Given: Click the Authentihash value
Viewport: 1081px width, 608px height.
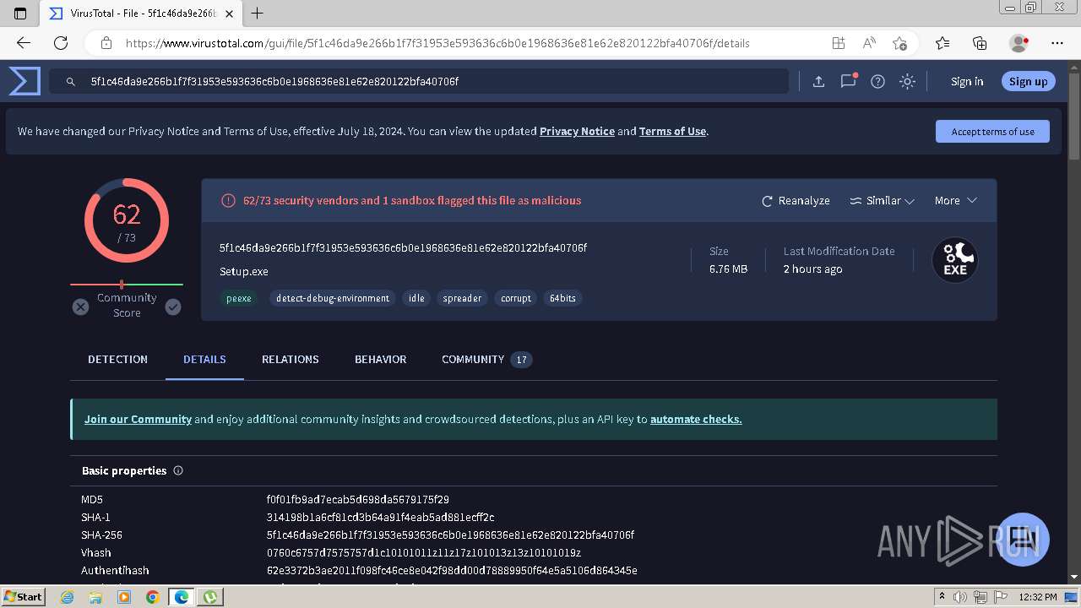Looking at the screenshot, I should coord(452,571).
